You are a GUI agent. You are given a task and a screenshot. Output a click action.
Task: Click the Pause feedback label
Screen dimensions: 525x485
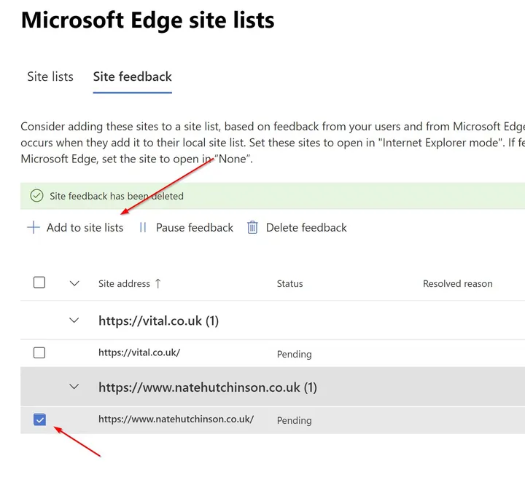[x=195, y=227]
